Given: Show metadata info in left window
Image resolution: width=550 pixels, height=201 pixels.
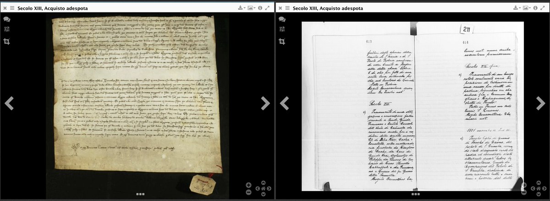Looking at the screenshot, I should (x=260, y=8).
